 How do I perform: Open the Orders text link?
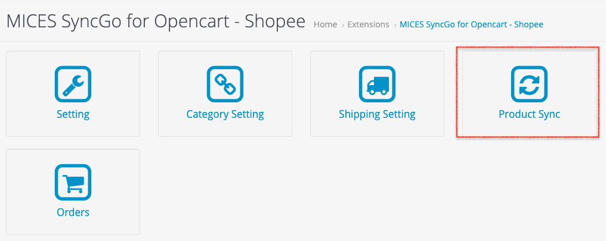pyautogui.click(x=73, y=212)
